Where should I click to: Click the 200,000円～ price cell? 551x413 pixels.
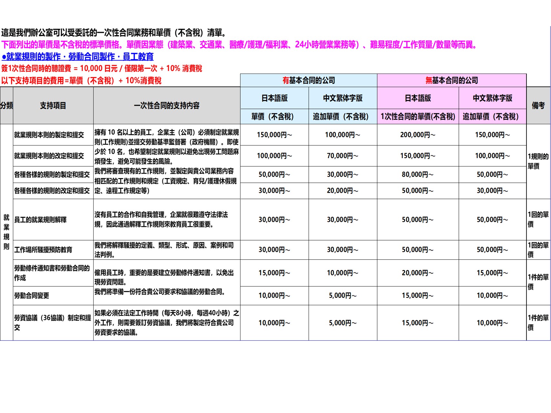418,135
